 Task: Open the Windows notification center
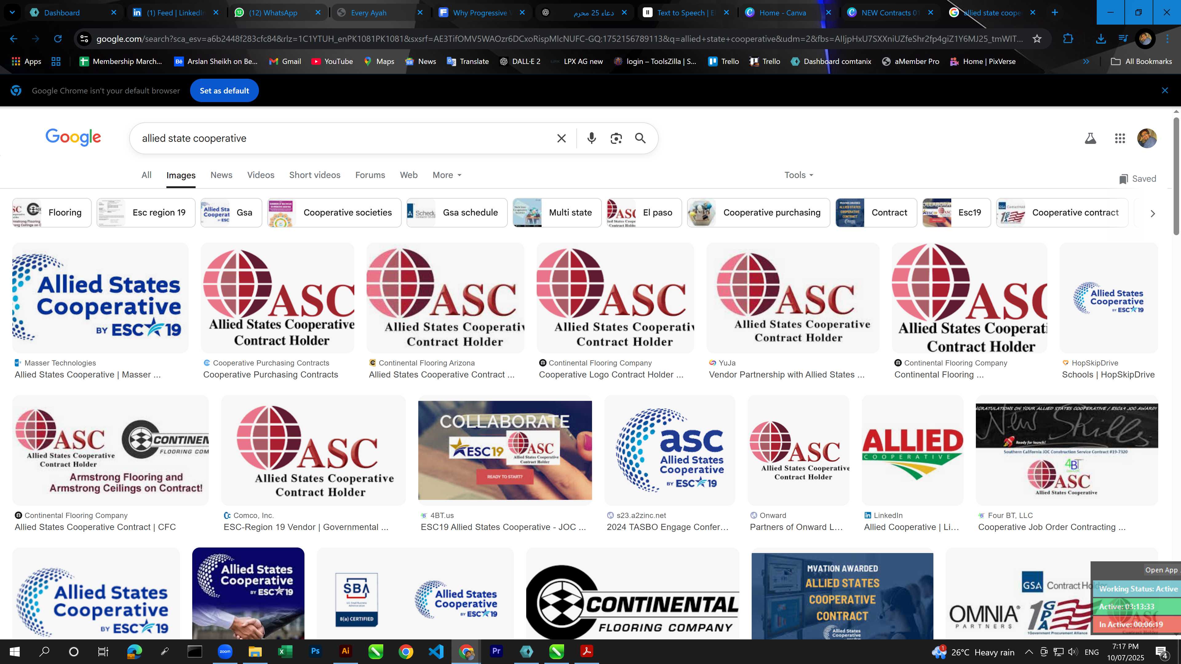[x=1162, y=652]
